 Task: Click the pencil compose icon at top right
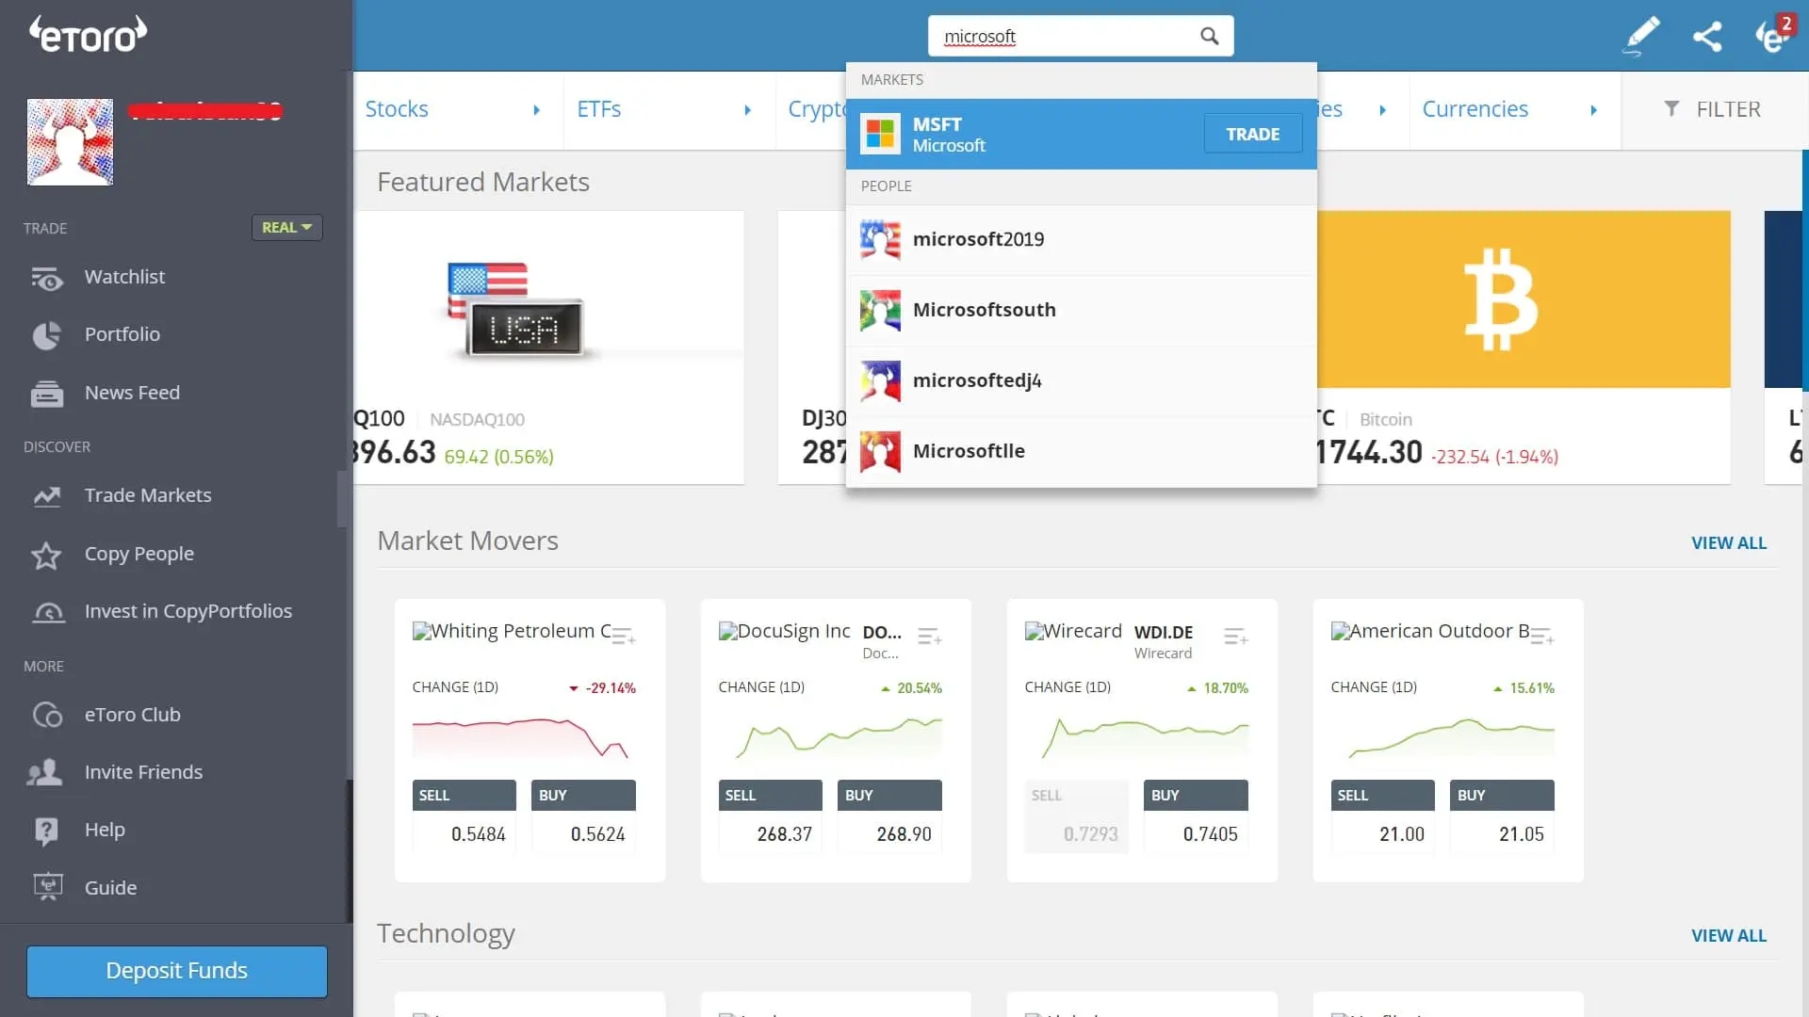click(1640, 36)
